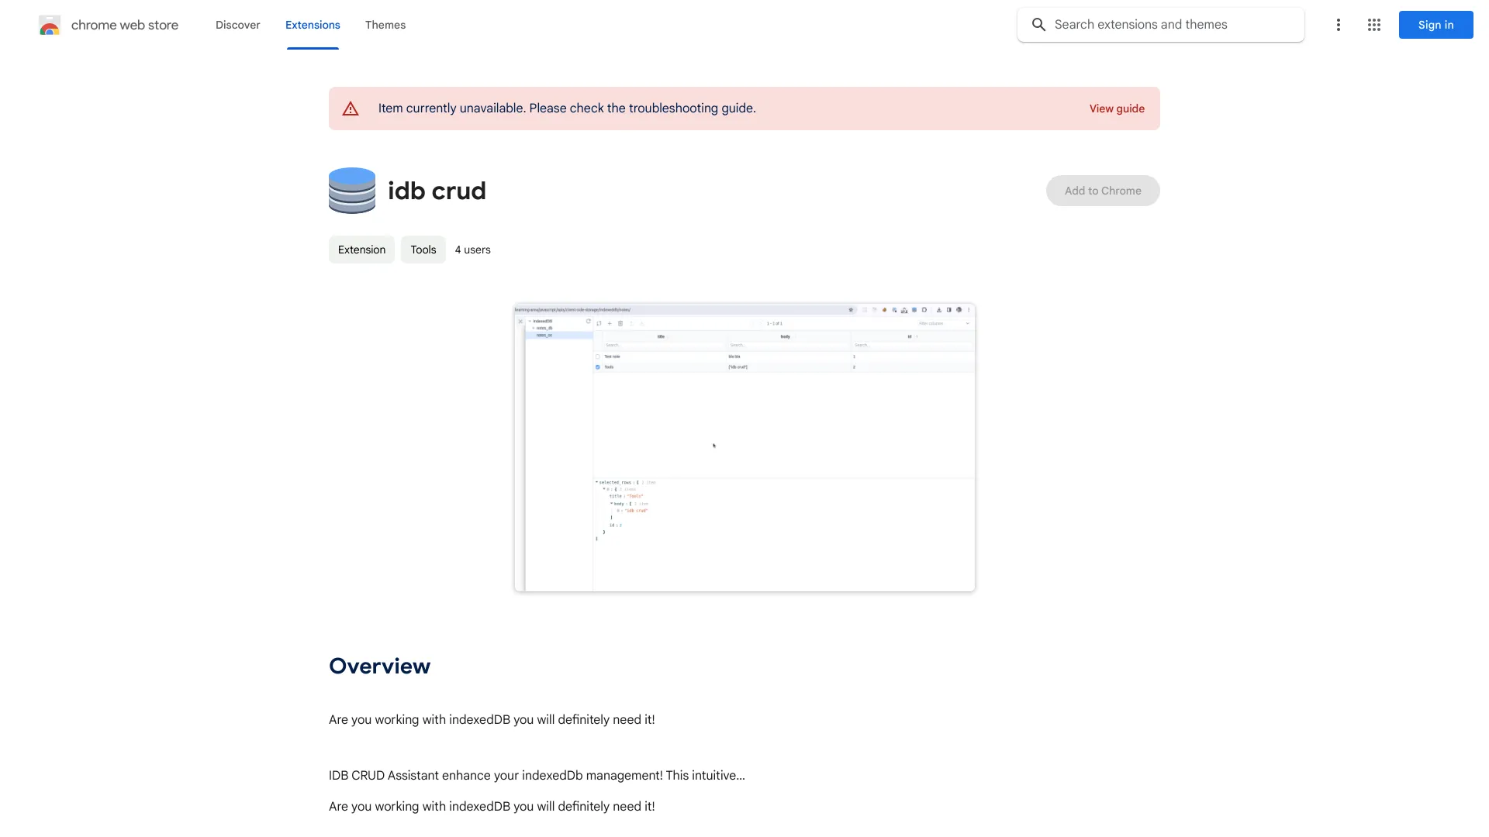Click the 'IDB CRUD Assistant enhance' description line

(x=537, y=775)
